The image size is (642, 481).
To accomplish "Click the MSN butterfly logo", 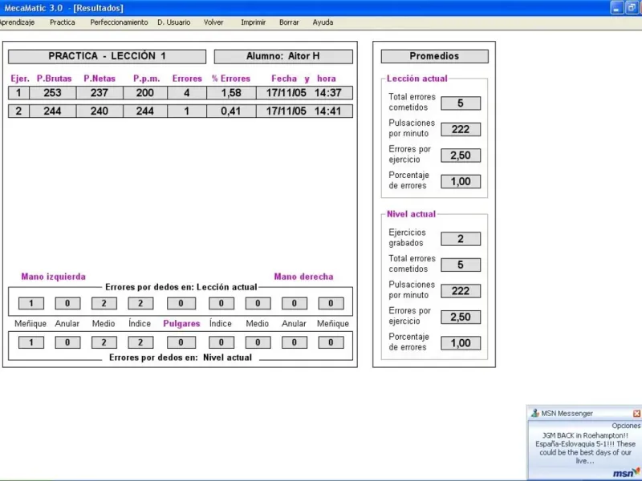I will [626, 473].
